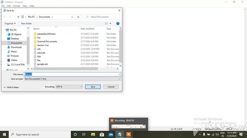Viewport: 247px width, 138px height.
Task: Refresh the Documents folder listing
Action: click(78, 17)
